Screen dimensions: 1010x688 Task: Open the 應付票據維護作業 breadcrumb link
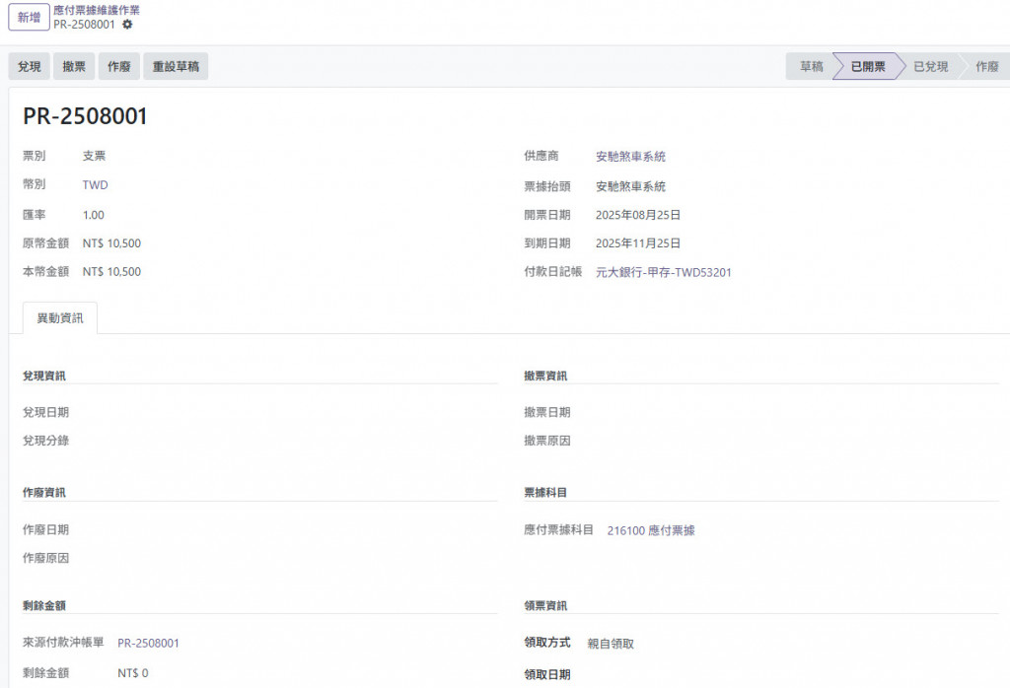tap(97, 10)
